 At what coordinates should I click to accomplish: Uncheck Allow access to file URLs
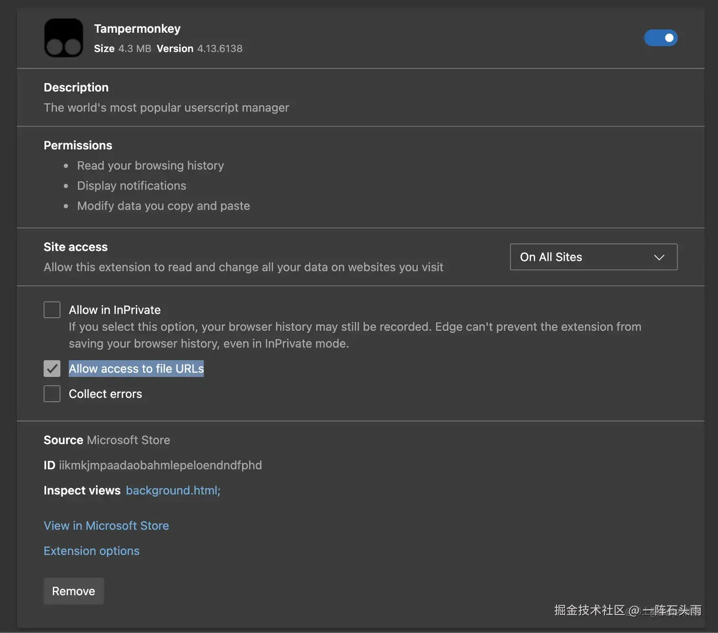(52, 369)
